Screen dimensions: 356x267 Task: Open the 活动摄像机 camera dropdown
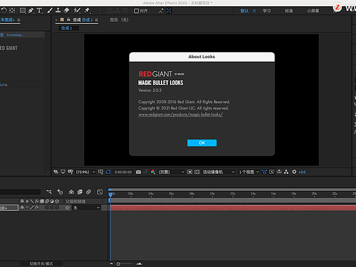[218, 172]
